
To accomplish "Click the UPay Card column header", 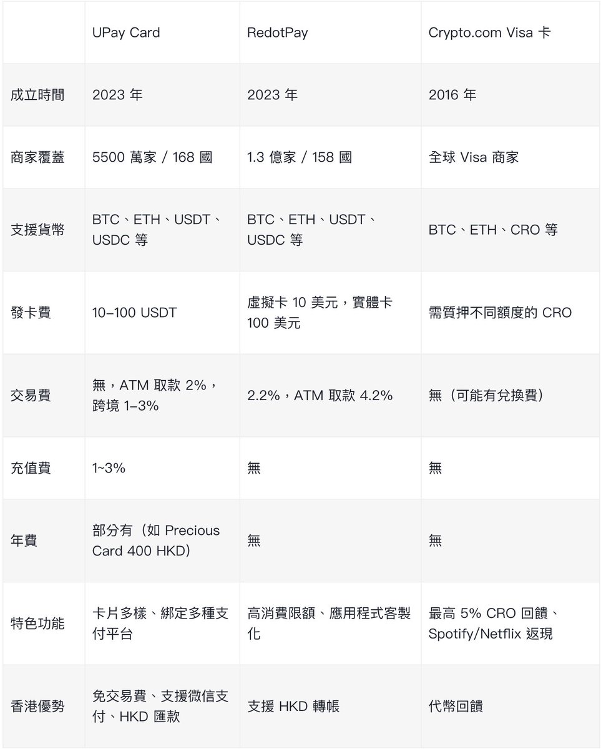I will click(x=126, y=32).
